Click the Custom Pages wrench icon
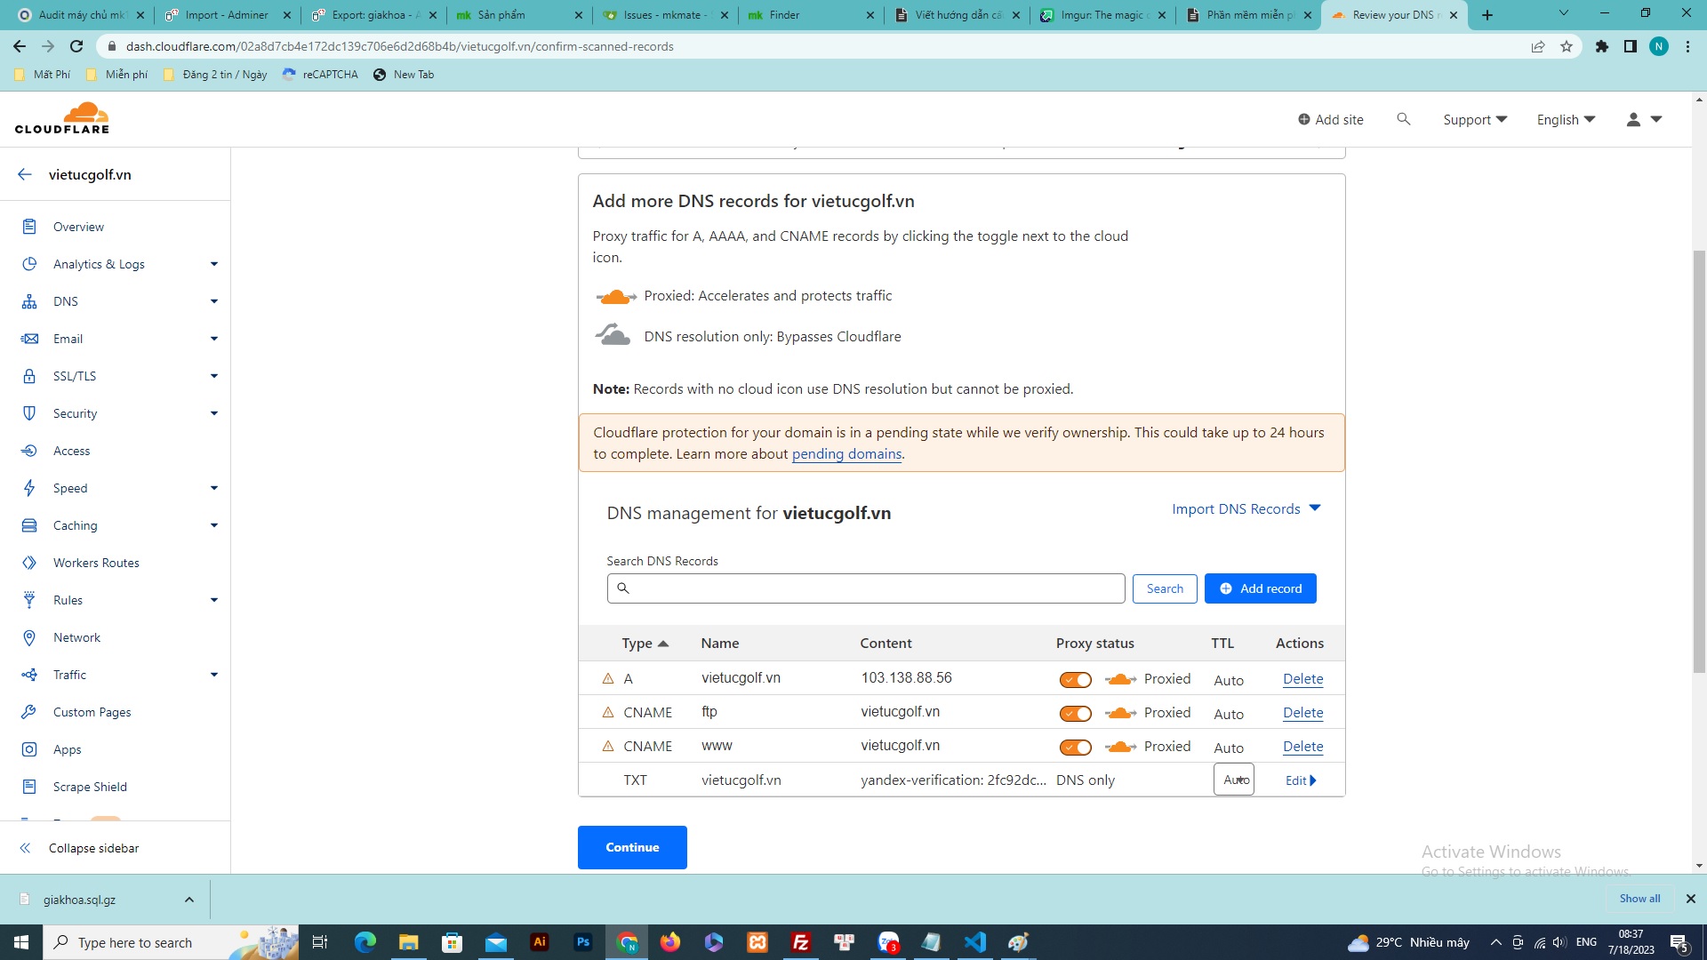 (x=29, y=712)
